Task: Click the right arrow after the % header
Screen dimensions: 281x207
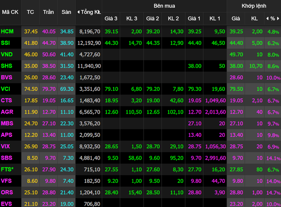Action: (278, 19)
